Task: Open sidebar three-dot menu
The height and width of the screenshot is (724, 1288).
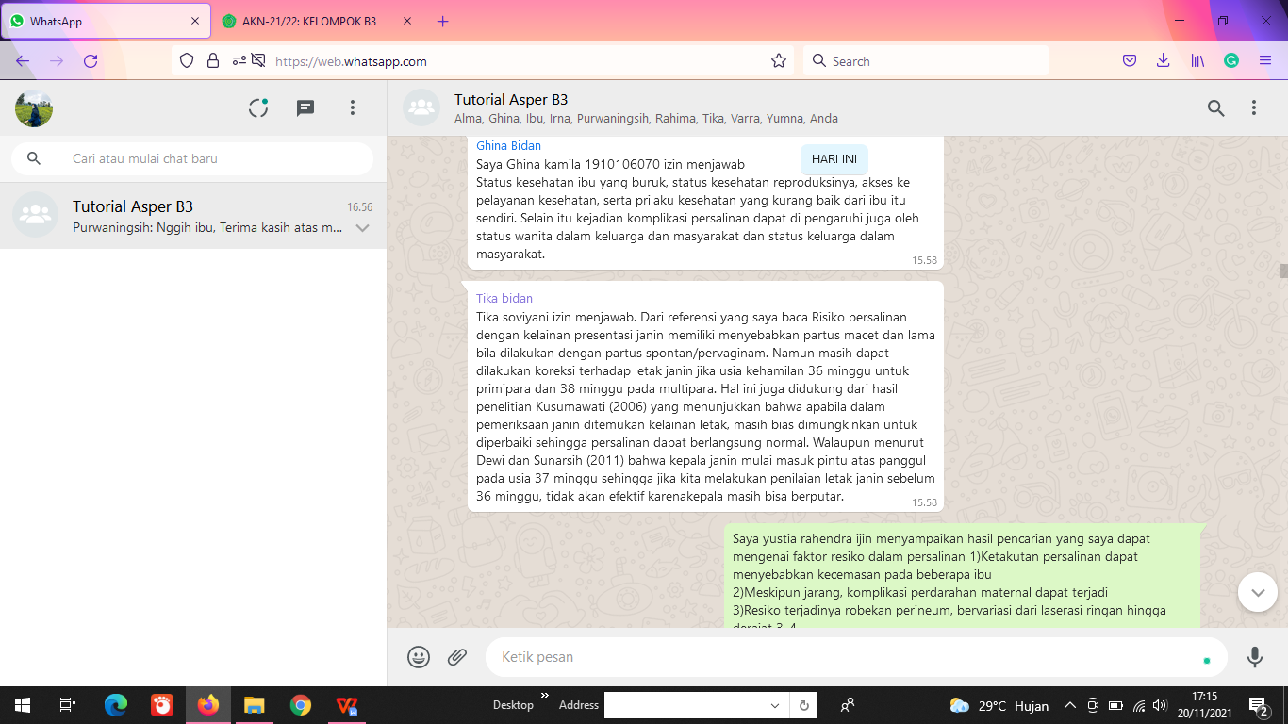Action: coord(353,108)
